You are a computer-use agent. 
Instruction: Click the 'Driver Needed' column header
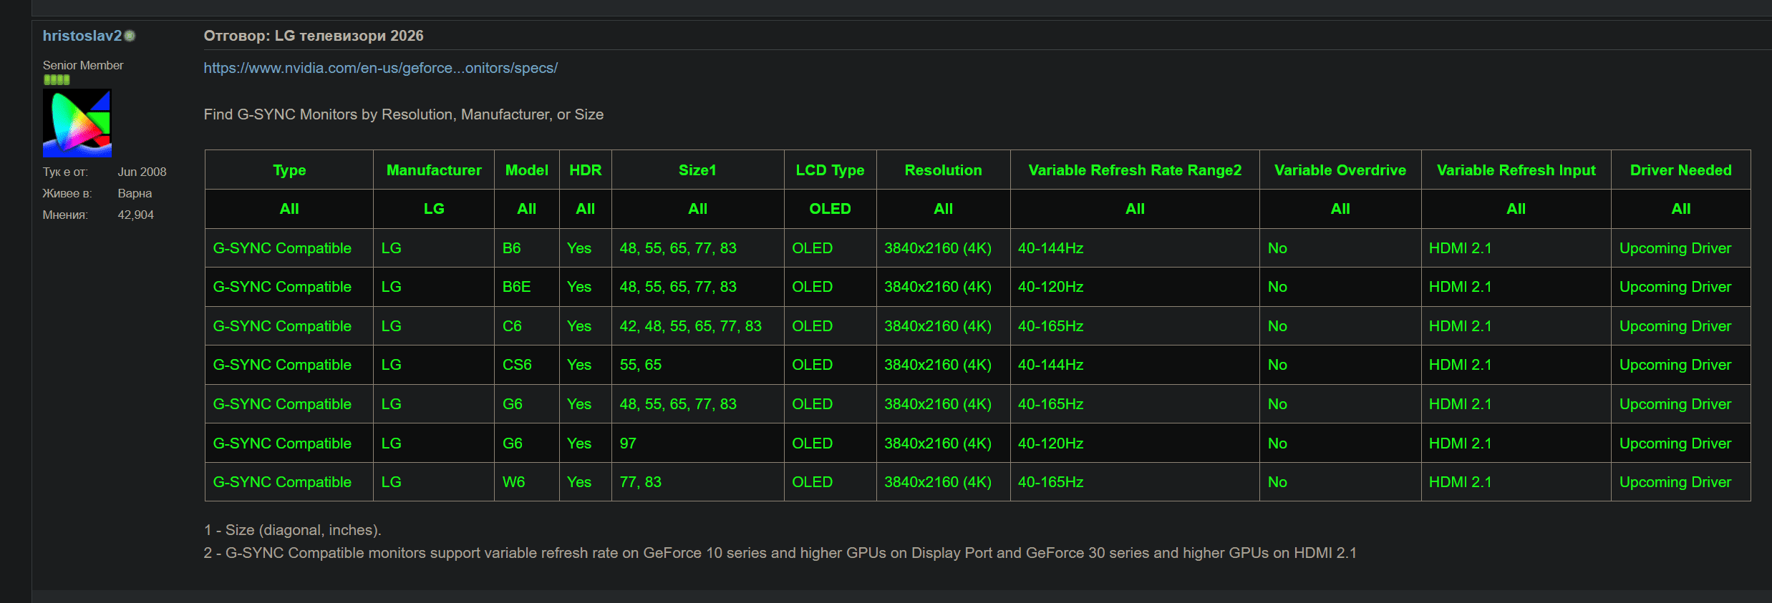pyautogui.click(x=1681, y=170)
